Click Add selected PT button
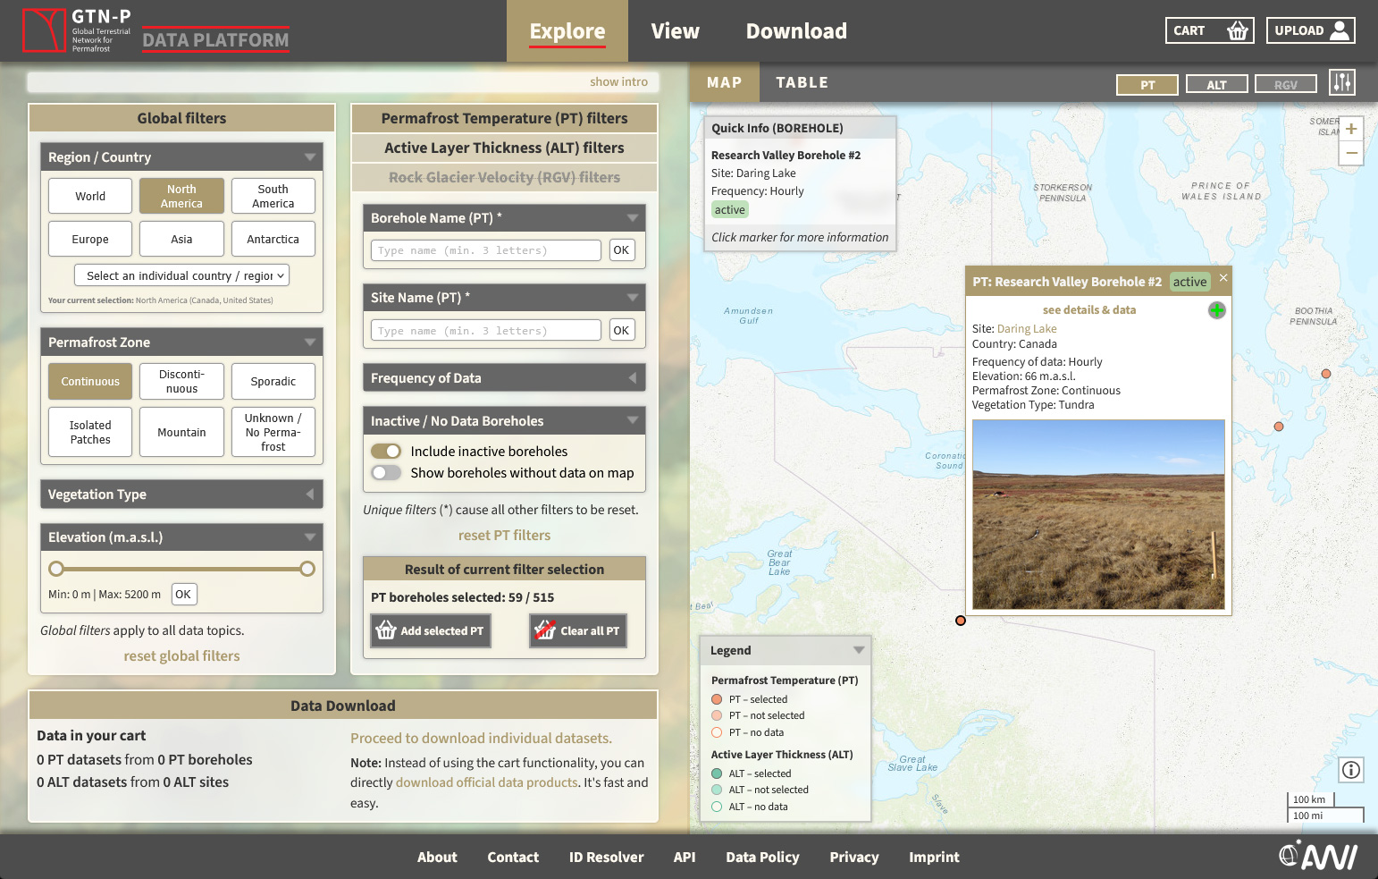Viewport: 1378px width, 879px height. 431,630
